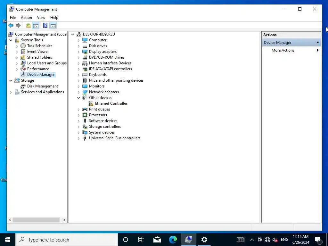Open the View menu
The image size is (328, 246).
(41, 18)
